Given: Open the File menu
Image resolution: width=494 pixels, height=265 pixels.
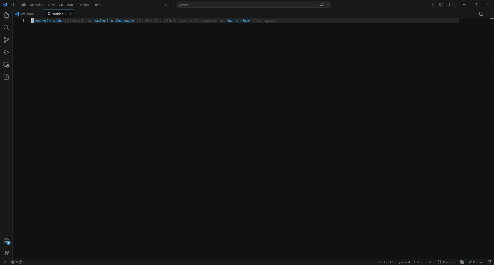Looking at the screenshot, I should coord(14,5).
